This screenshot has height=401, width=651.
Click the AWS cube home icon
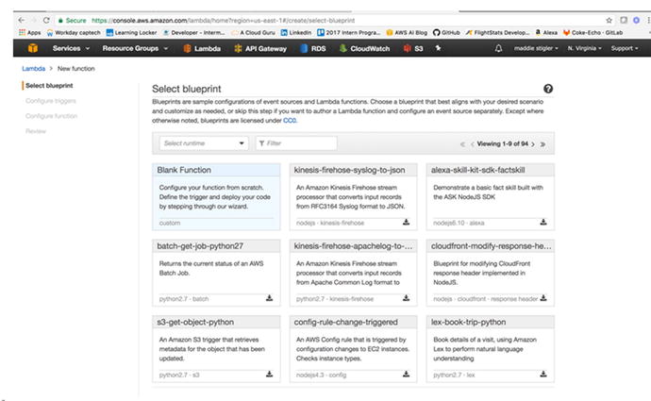[29, 47]
